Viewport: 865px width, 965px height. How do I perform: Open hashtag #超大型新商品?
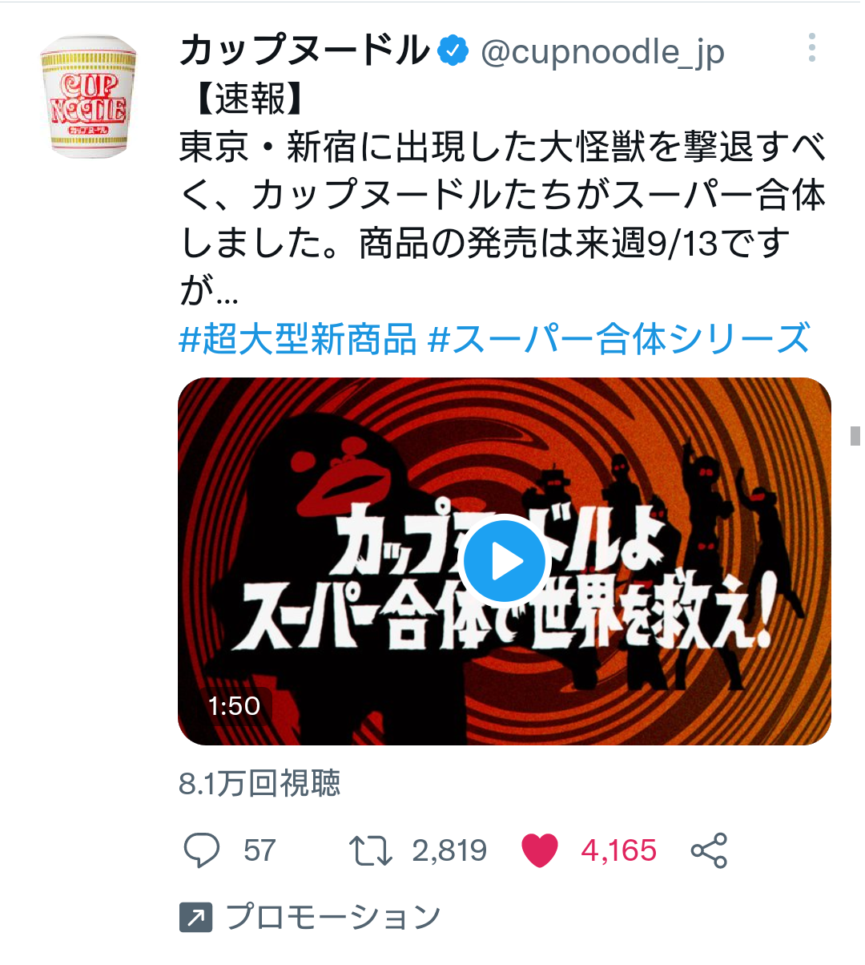[298, 339]
